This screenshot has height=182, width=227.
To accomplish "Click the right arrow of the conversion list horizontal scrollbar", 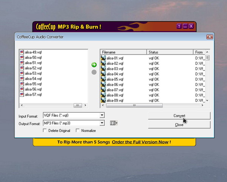I will tap(202, 105).
